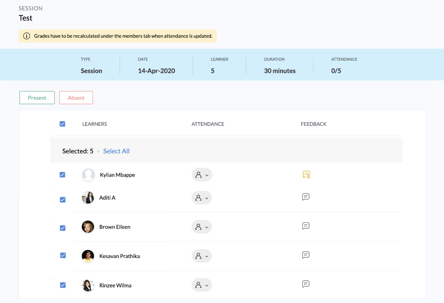Open Brown Eileen's attendance dropdown
444x303 pixels.
click(202, 227)
